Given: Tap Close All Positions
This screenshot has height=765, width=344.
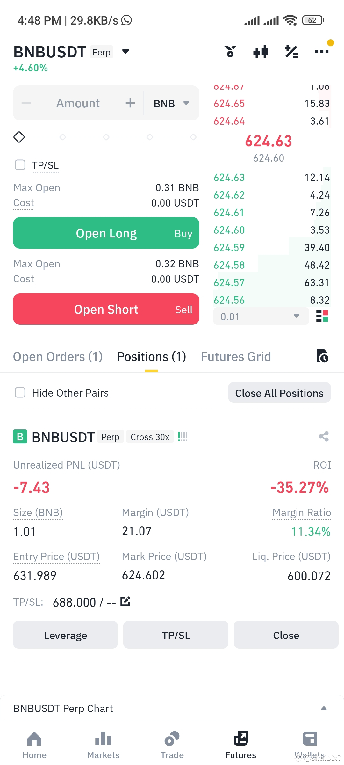Looking at the screenshot, I should [x=279, y=393].
